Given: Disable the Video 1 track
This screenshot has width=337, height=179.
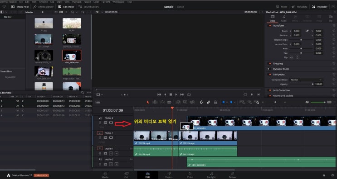Looking at the screenshot, I should [111, 137].
